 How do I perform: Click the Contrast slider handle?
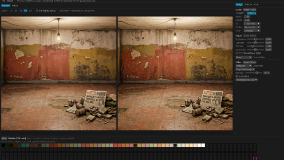click(255, 43)
